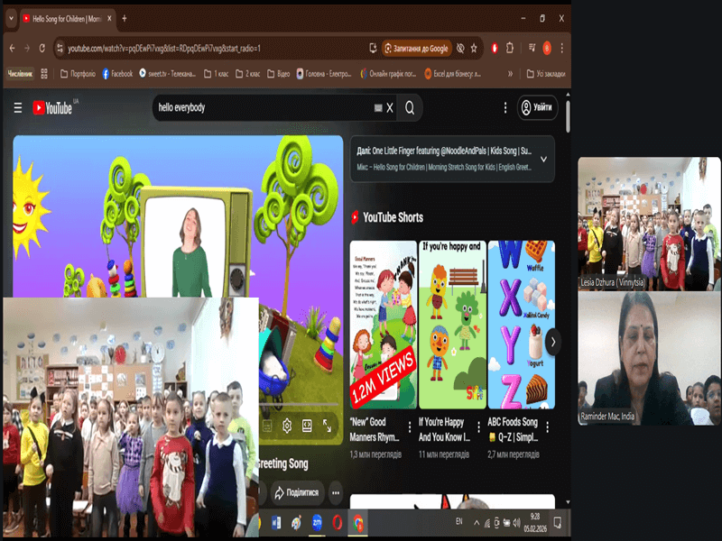Clear the search box with the X icon
The image size is (722, 541).
tap(390, 108)
